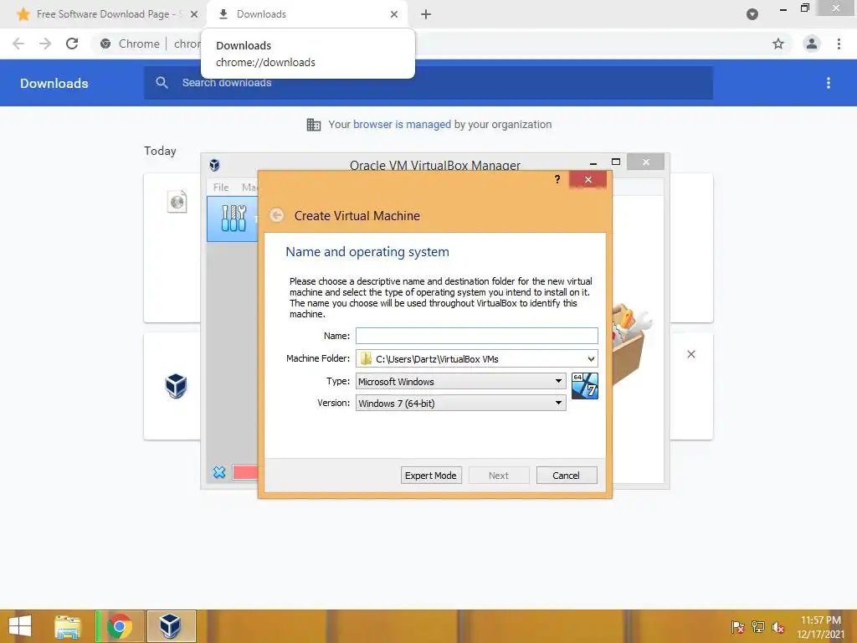Click the Expert Mode button
The image size is (857, 643).
431,476
